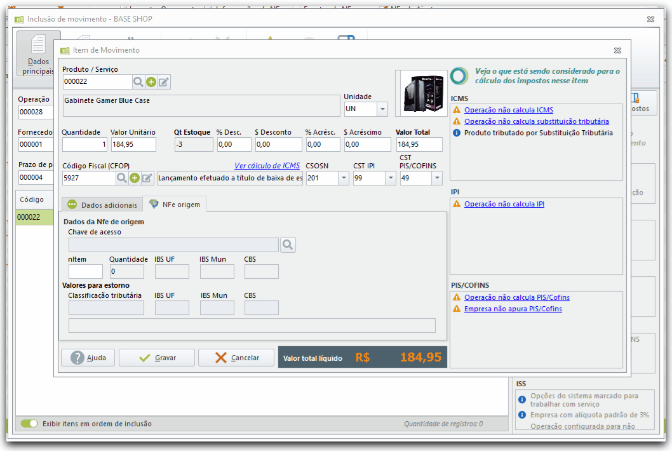Add new product with green plus icon
This screenshot has width=672, height=451.
pyautogui.click(x=151, y=82)
